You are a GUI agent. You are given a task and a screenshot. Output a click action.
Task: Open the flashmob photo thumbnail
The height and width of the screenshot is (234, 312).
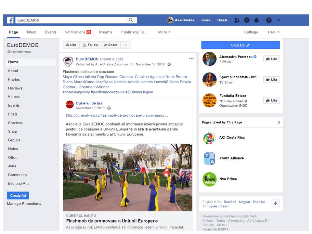[x=127, y=177]
